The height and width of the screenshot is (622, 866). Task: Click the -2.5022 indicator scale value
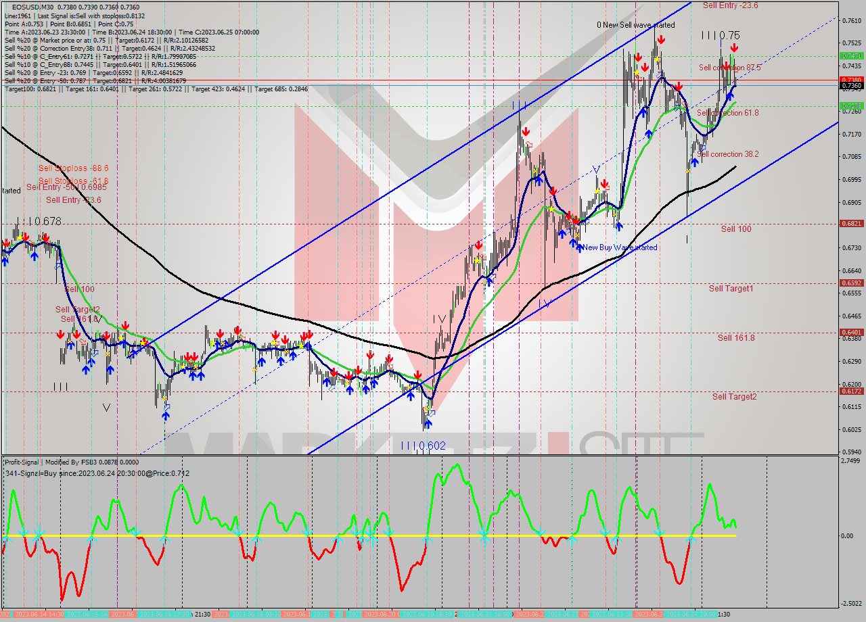coord(851,604)
